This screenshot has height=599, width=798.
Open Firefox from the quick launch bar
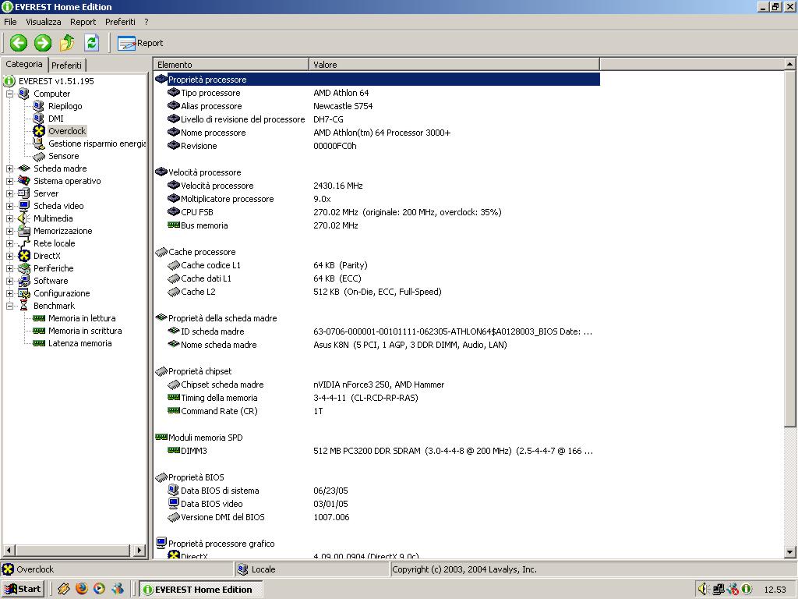[x=82, y=589]
